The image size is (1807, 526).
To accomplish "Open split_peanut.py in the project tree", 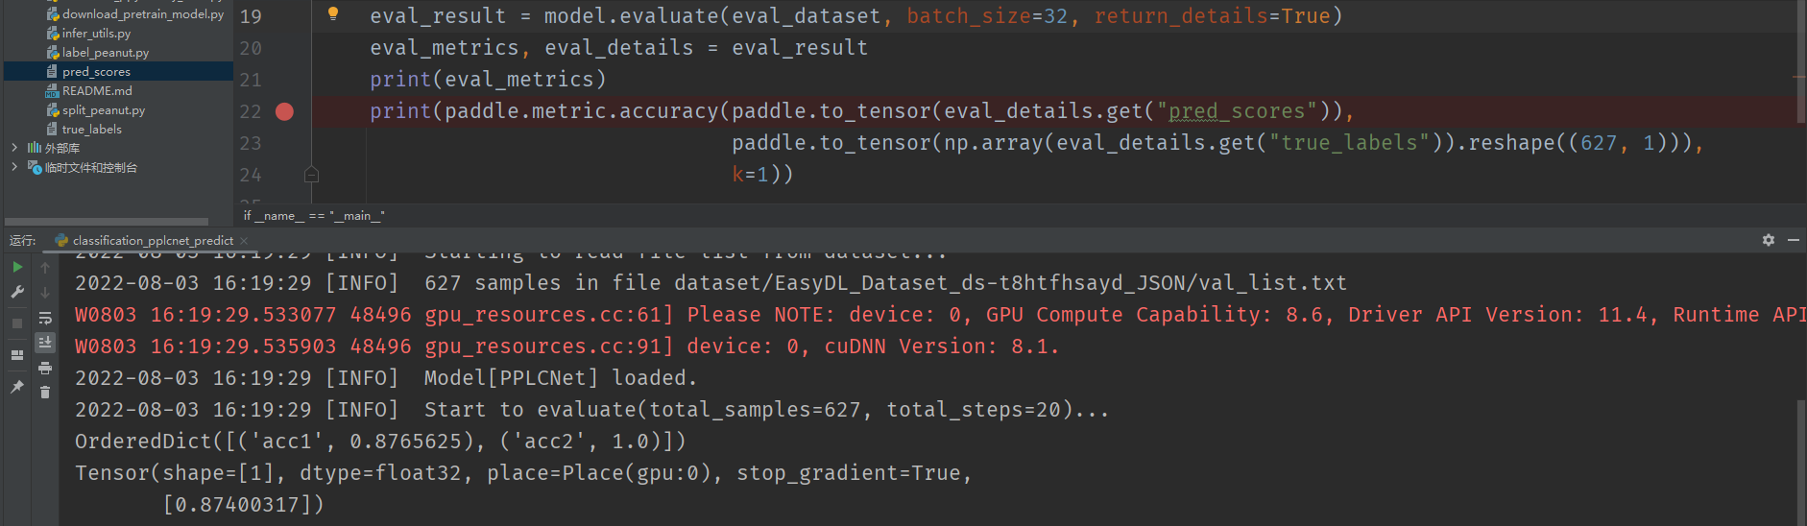I will click(x=104, y=110).
